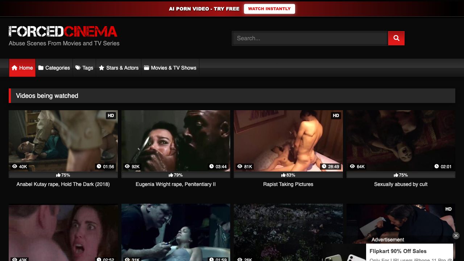Click the 64K view count

point(357,167)
